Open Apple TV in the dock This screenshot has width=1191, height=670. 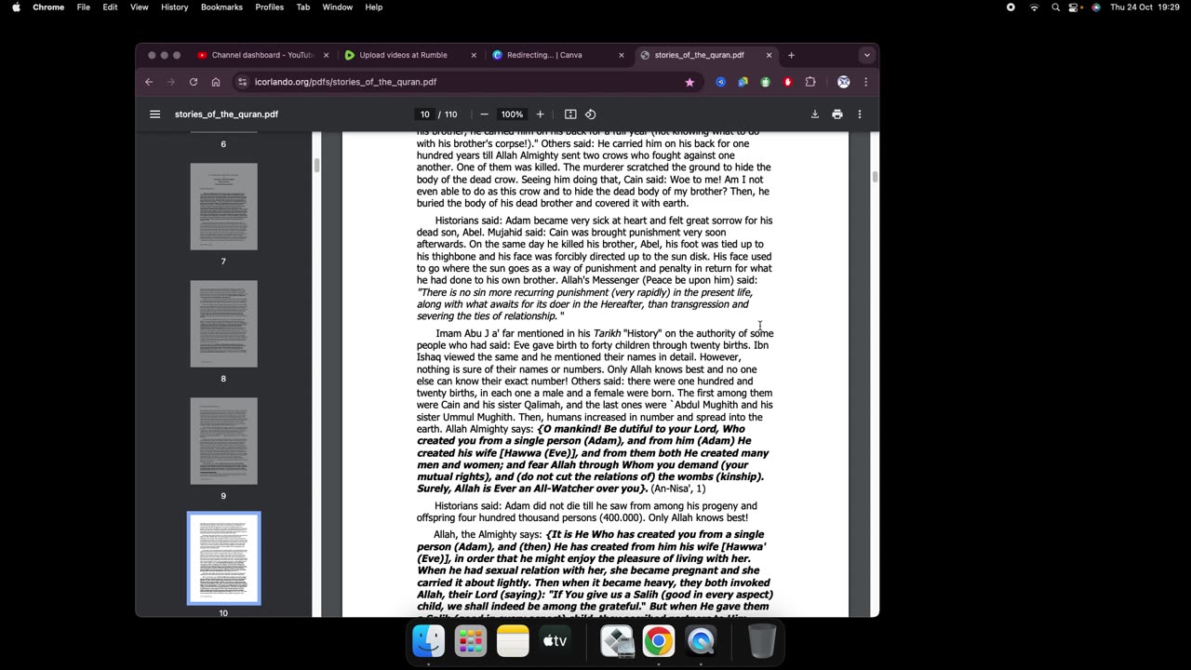(x=555, y=640)
